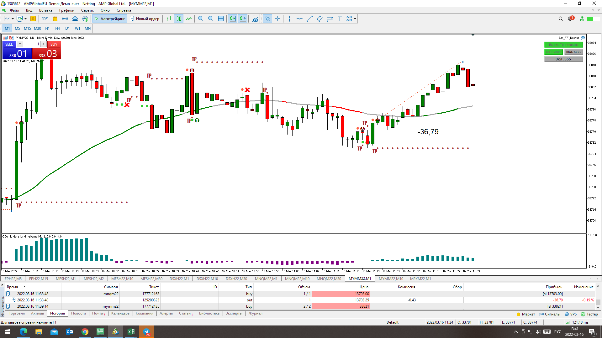Draw a trendline with the line tool
This screenshot has height=338, width=602.
pos(309,19)
